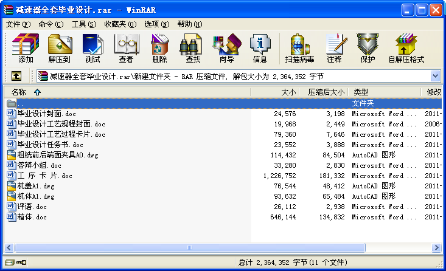
Task: Click the drive icon in status bar
Action: coord(9,262)
